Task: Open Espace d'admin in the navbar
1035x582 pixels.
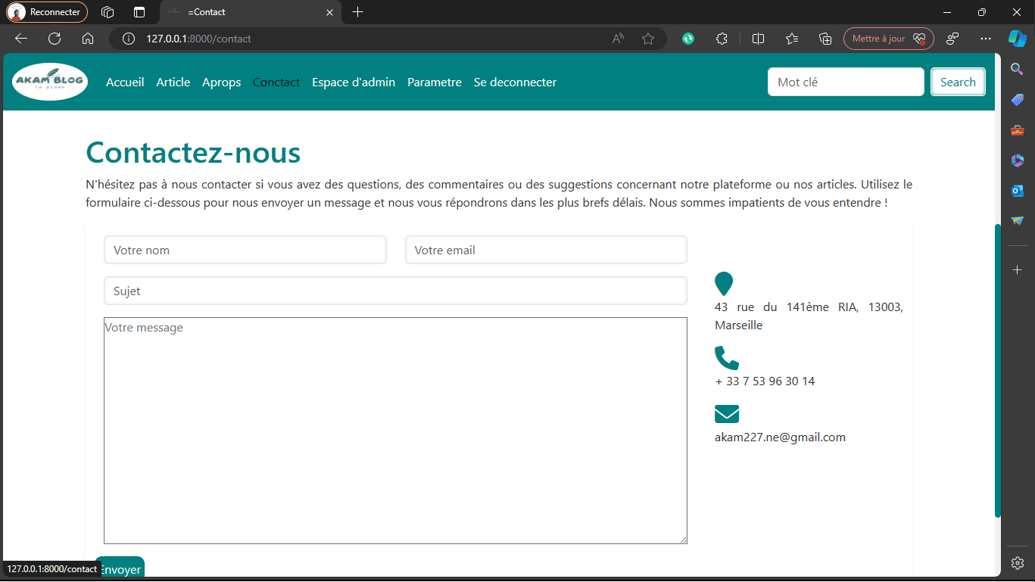Action: point(354,82)
